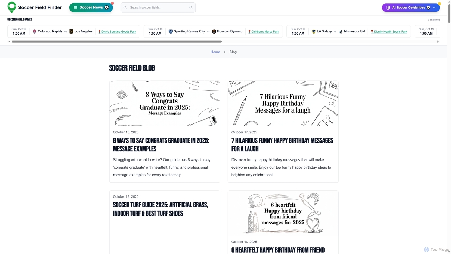Click the matches scroll left arrow

coord(9,41)
